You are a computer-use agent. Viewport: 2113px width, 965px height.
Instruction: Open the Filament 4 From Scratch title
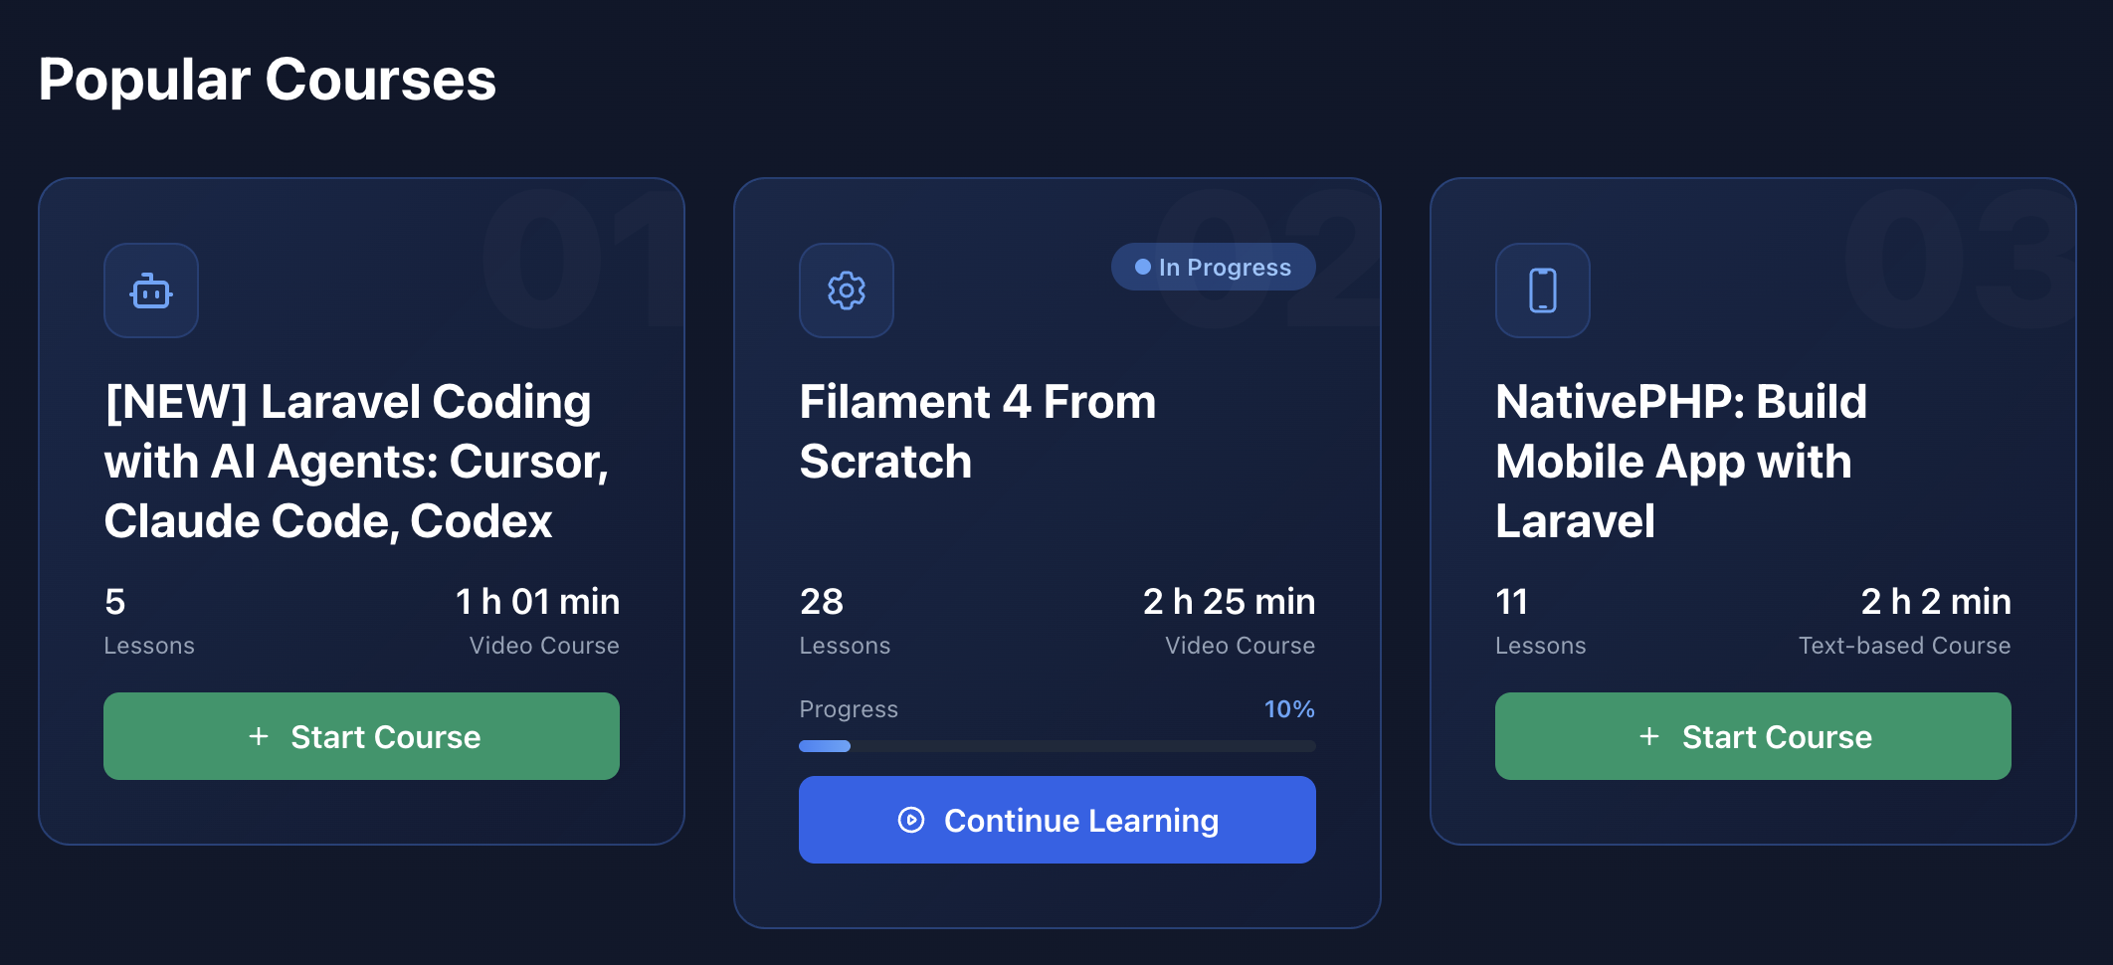(977, 432)
